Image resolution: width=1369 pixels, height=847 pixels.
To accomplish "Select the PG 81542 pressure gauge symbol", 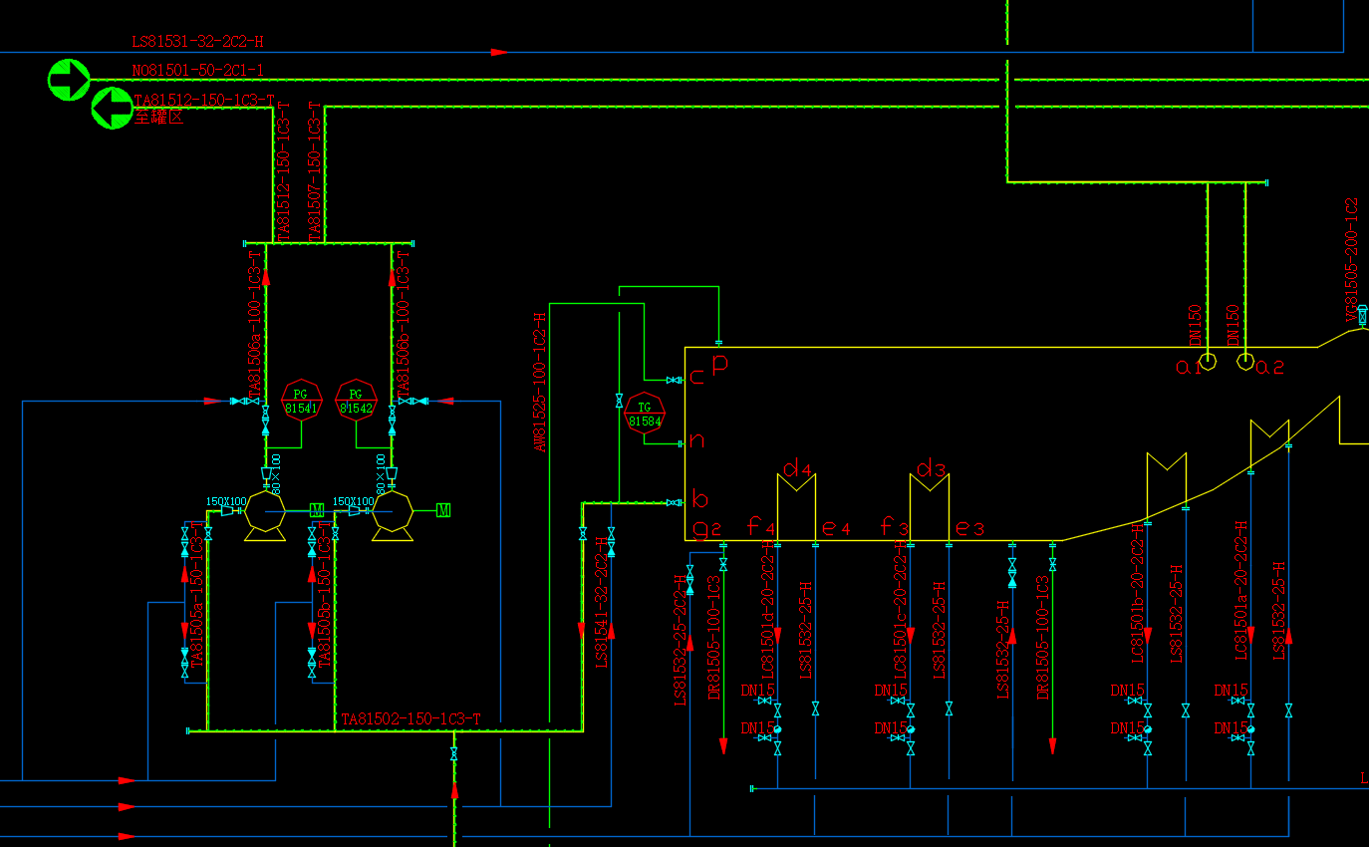I will [x=356, y=401].
